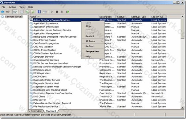
Task: Click gear icon of Diagnostic Policy Service
Action: pyautogui.click(x=31, y=80)
